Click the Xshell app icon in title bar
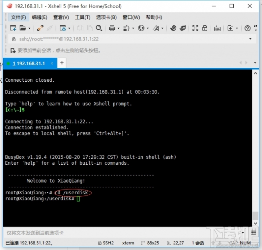This screenshot has width=262, height=250. click(x=9, y=6)
